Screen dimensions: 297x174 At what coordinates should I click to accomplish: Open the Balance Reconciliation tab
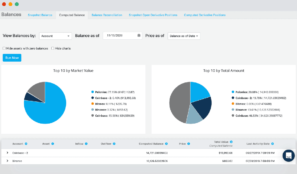(x=107, y=15)
